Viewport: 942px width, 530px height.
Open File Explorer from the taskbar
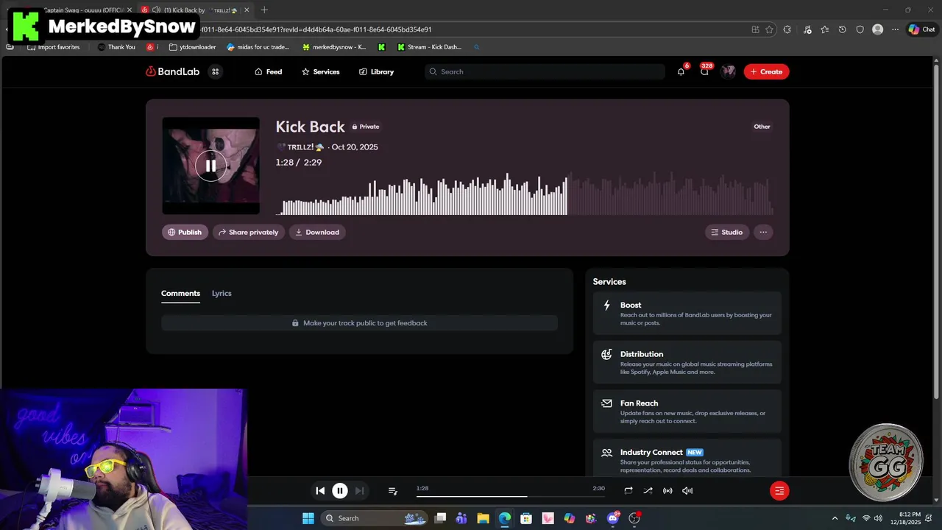tap(483, 518)
